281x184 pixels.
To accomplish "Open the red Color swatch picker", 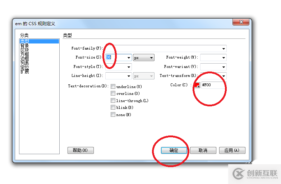I will [197, 85].
